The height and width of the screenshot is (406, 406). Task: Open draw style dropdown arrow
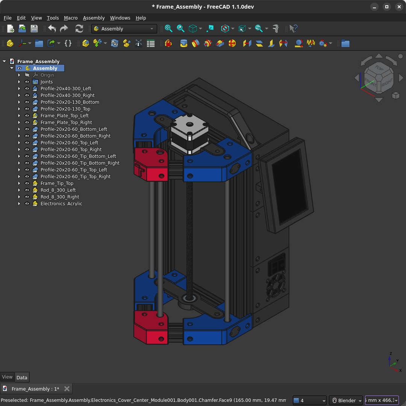coord(233,29)
